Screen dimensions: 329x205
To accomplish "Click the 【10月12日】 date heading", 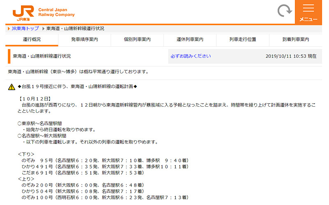I will pos(35,99).
